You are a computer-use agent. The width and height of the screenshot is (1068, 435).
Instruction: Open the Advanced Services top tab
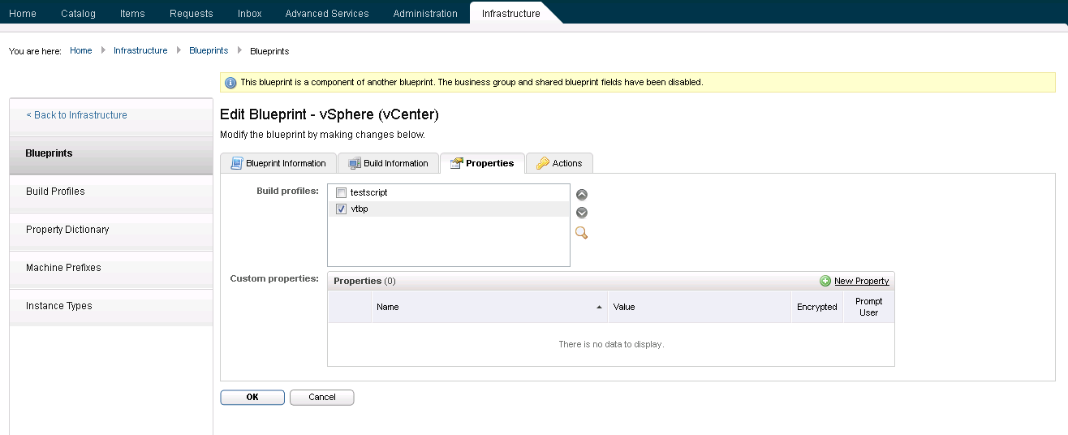[x=327, y=13]
